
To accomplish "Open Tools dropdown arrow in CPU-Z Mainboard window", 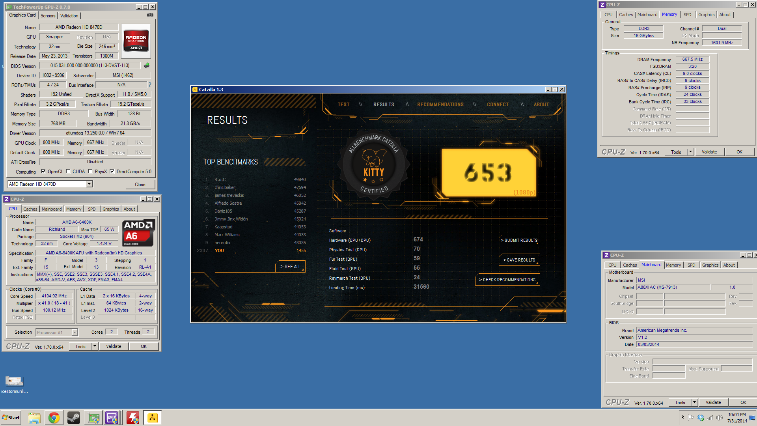I will click(694, 402).
